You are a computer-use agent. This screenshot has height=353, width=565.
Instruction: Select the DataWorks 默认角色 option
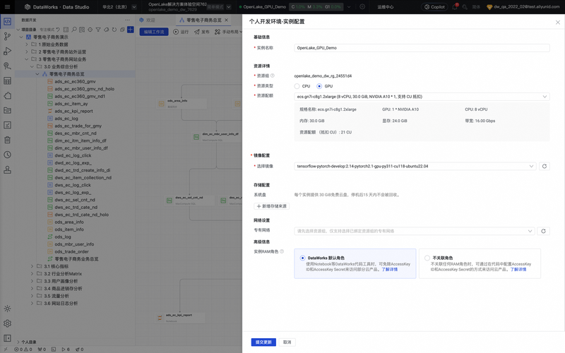pos(355,263)
